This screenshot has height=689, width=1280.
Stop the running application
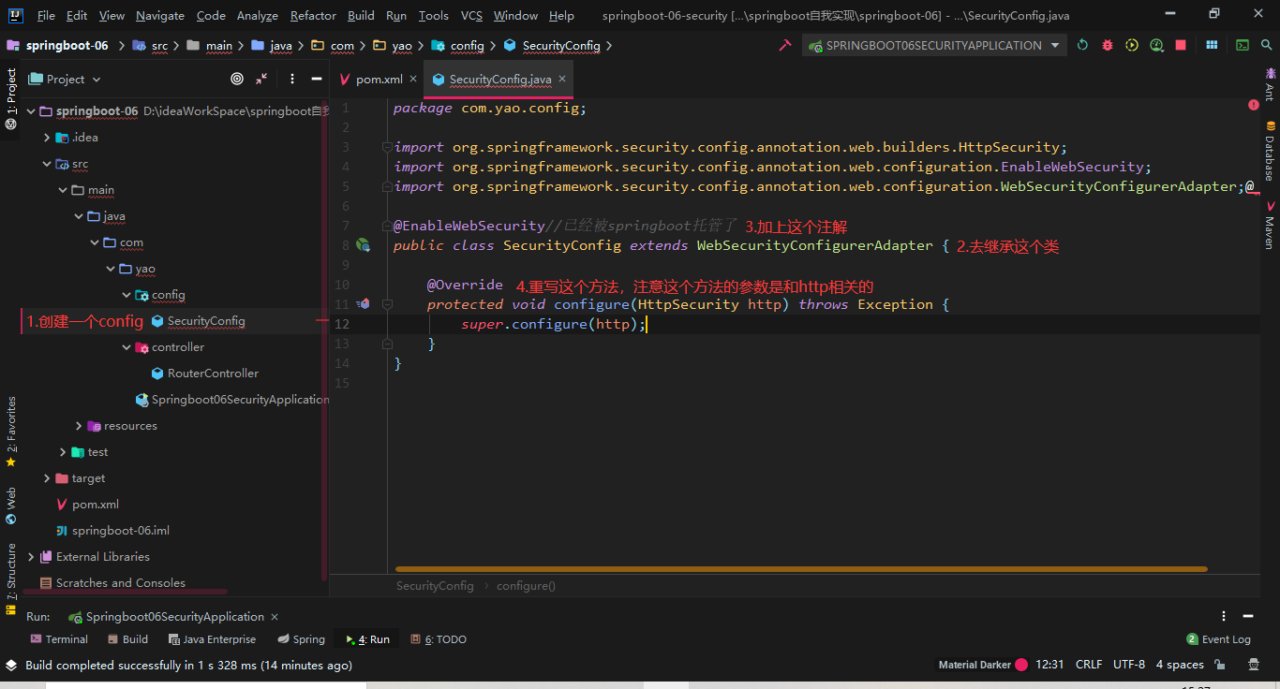(x=1181, y=45)
